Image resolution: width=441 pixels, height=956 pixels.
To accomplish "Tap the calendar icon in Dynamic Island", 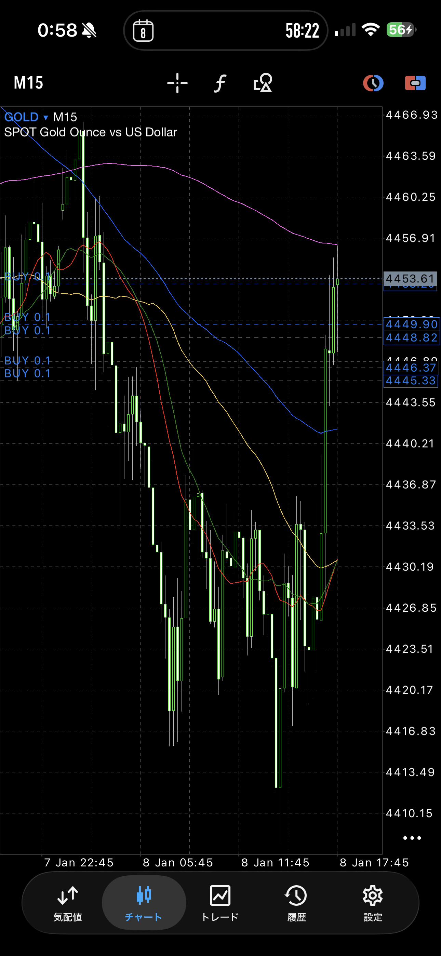I will point(143,31).
